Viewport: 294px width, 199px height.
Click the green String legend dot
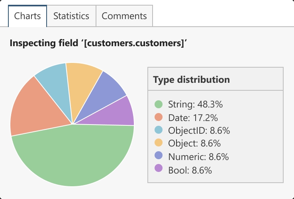(159, 104)
